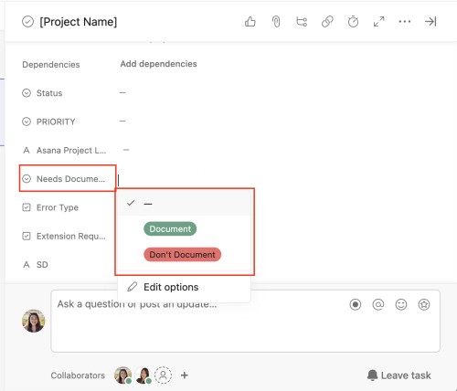Copy task link with chain icon
The height and width of the screenshot is (391, 457).
(x=327, y=22)
